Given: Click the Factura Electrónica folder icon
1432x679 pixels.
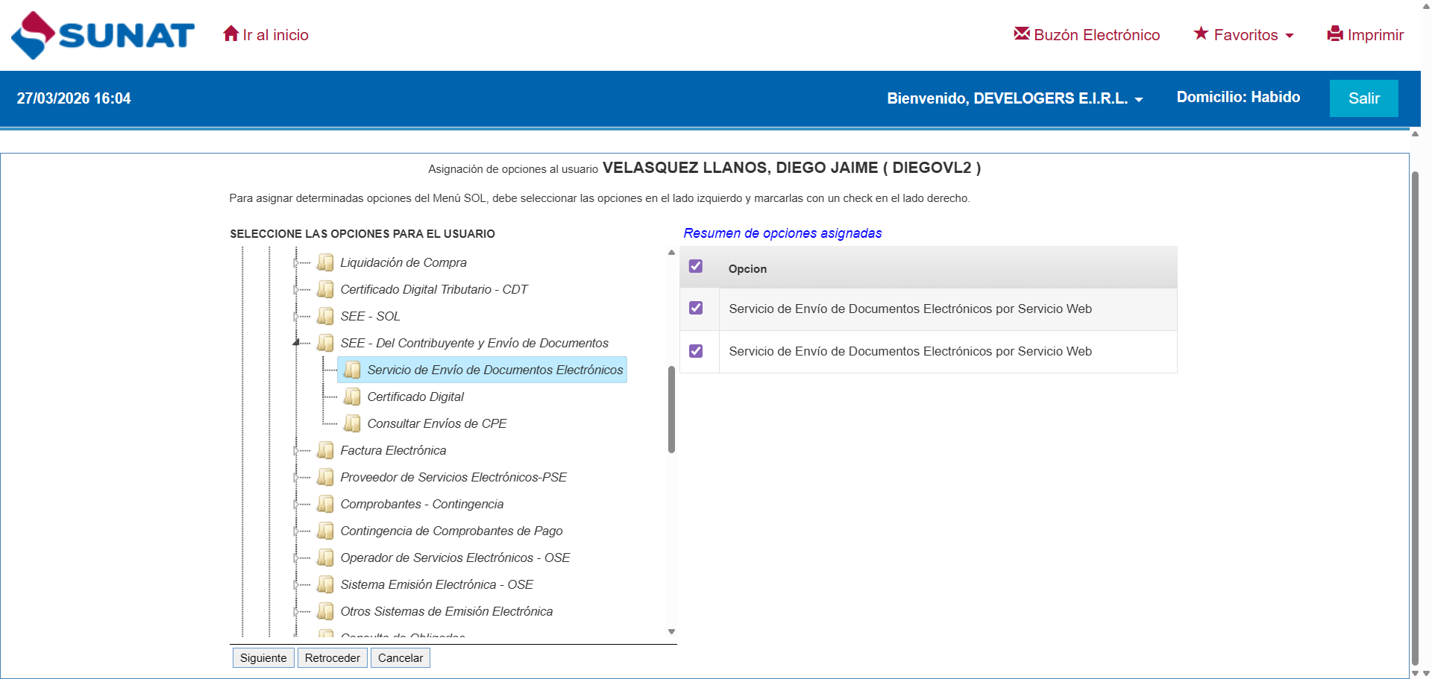Looking at the screenshot, I should coord(325,450).
